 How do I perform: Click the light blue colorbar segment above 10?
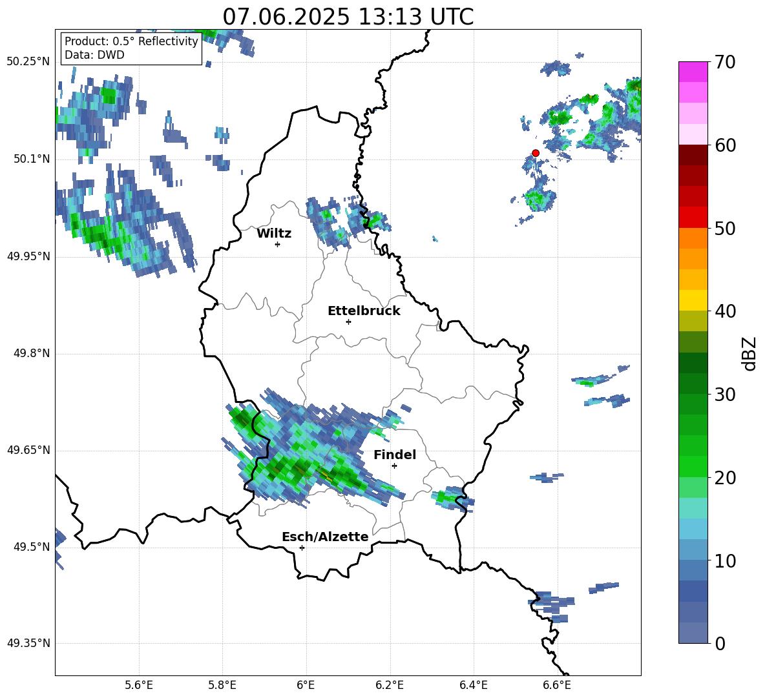[x=693, y=529]
